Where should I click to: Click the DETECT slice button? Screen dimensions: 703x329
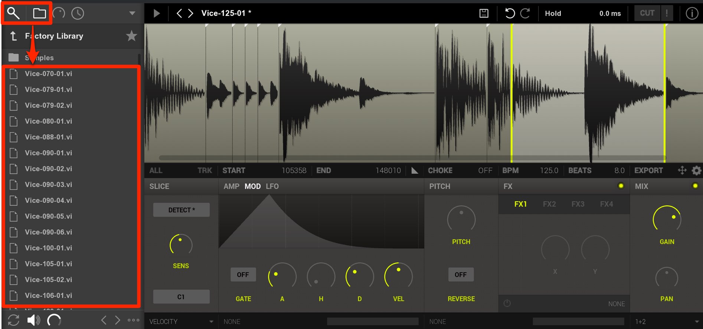pos(182,210)
